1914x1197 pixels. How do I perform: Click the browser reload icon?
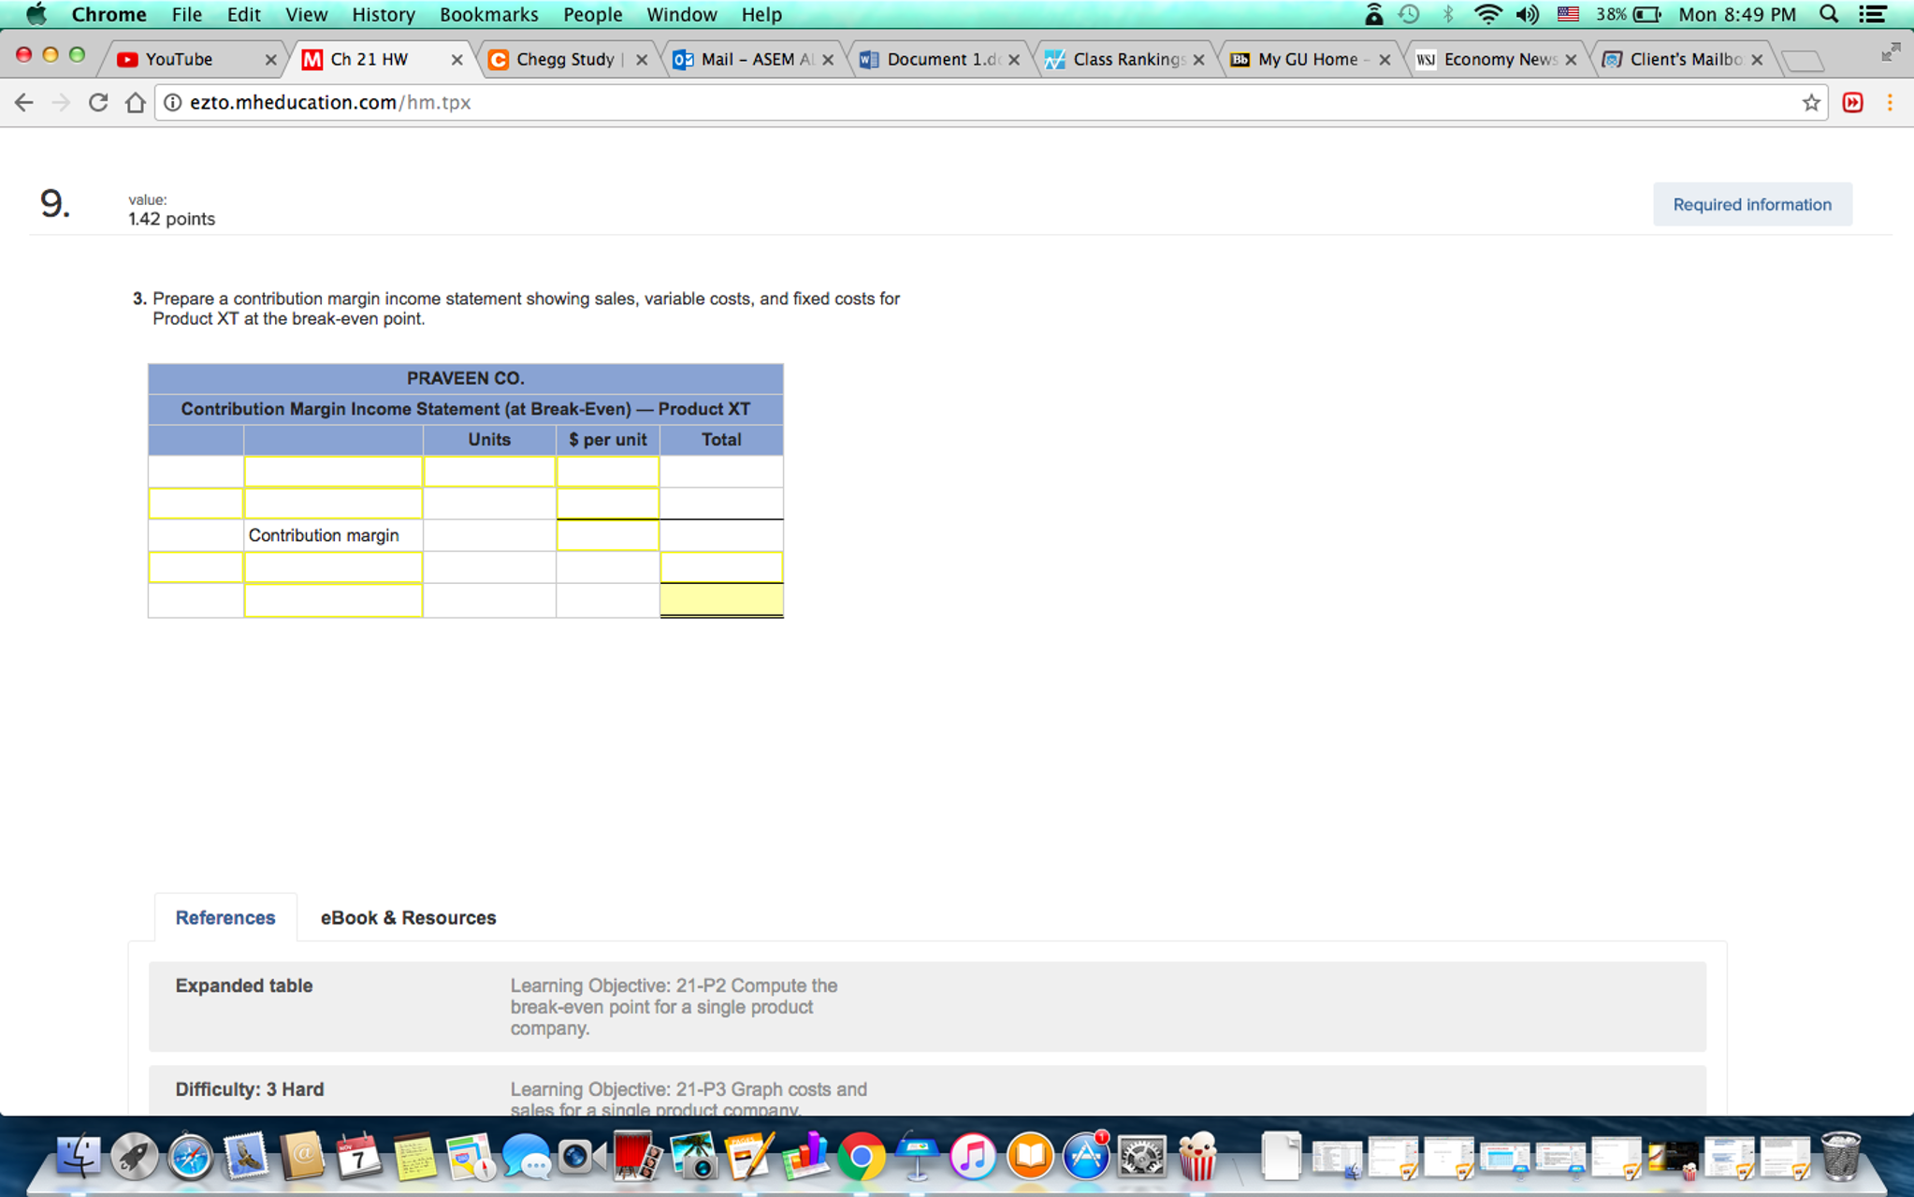point(98,103)
